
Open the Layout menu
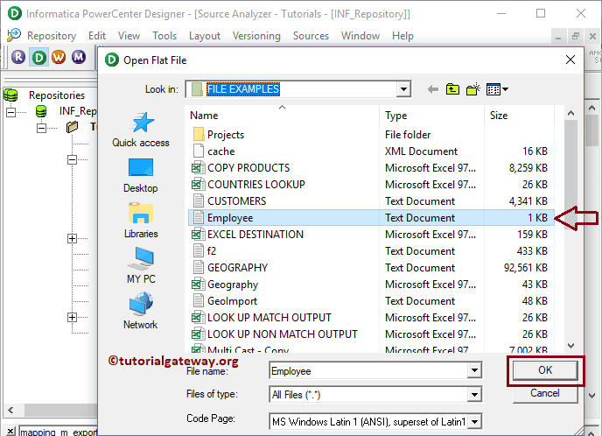pyautogui.click(x=204, y=36)
